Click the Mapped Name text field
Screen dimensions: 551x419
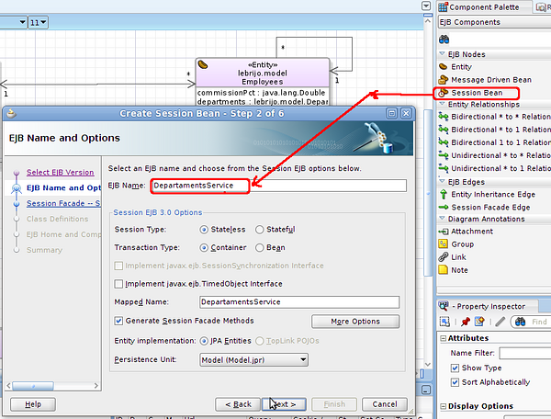(299, 301)
